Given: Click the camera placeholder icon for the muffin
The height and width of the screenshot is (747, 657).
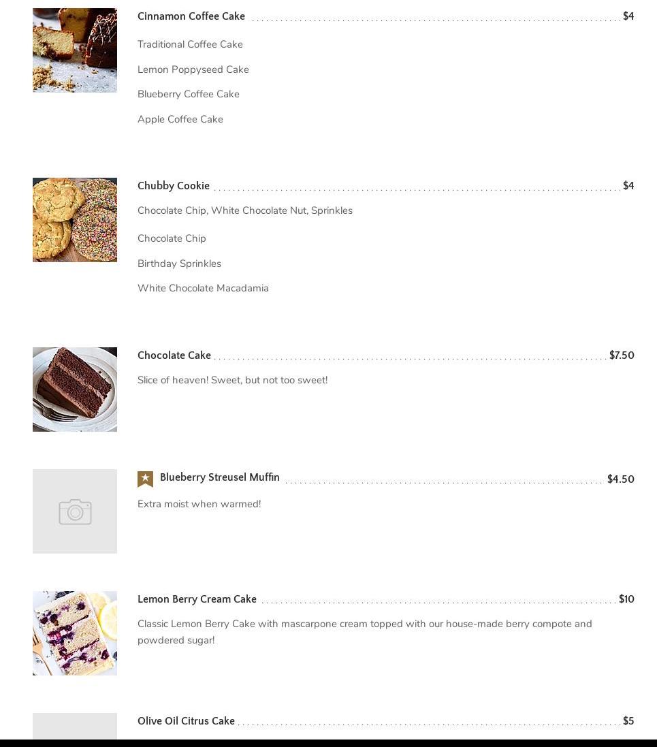Looking at the screenshot, I should [x=75, y=511].
